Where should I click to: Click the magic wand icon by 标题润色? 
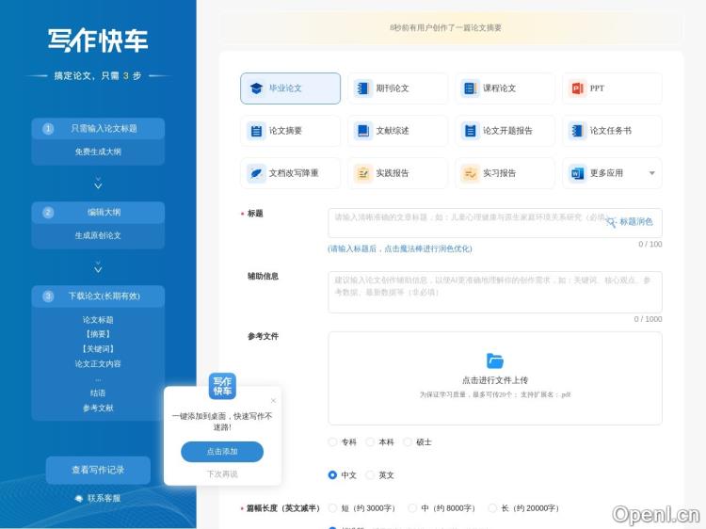(x=611, y=222)
